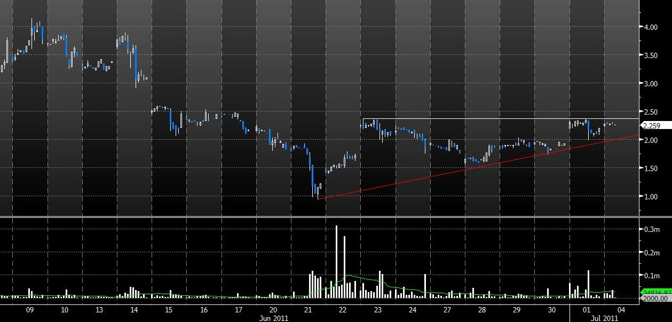672x322 pixels.
Task: Click the 04 date label
Action: tap(621, 310)
